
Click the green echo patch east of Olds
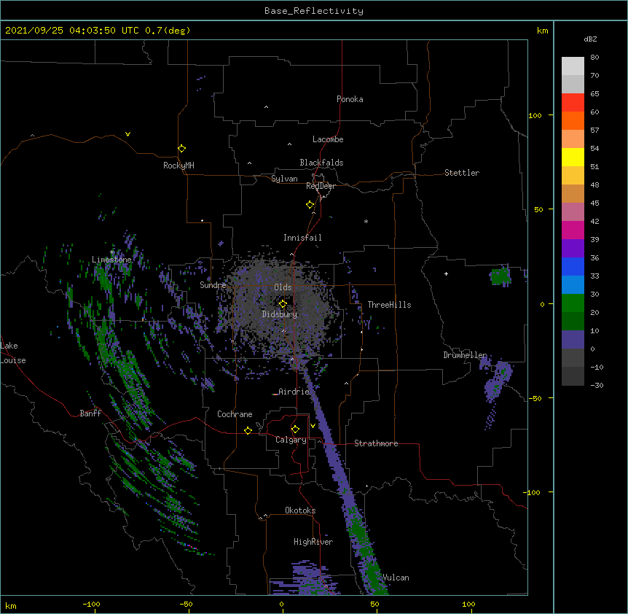pos(500,276)
